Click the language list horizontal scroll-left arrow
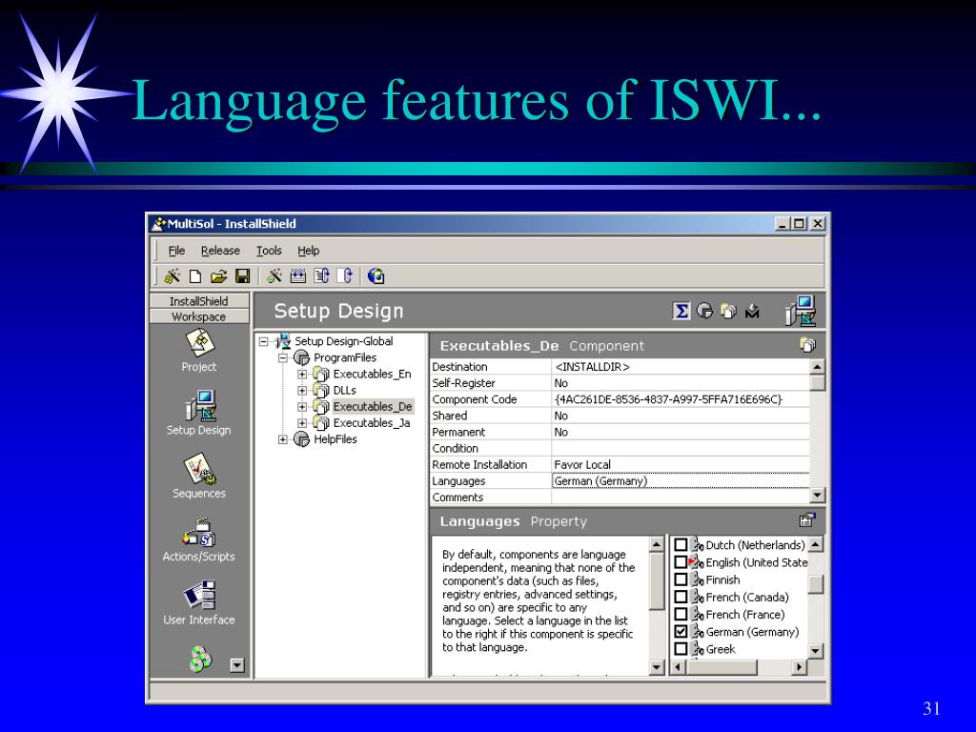976x732 pixels. tap(678, 667)
